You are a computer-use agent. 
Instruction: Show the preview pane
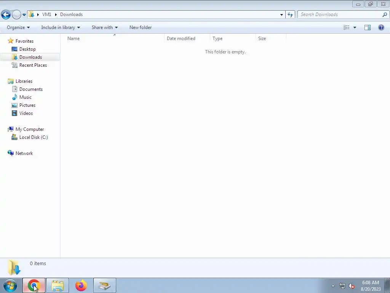[x=368, y=27]
